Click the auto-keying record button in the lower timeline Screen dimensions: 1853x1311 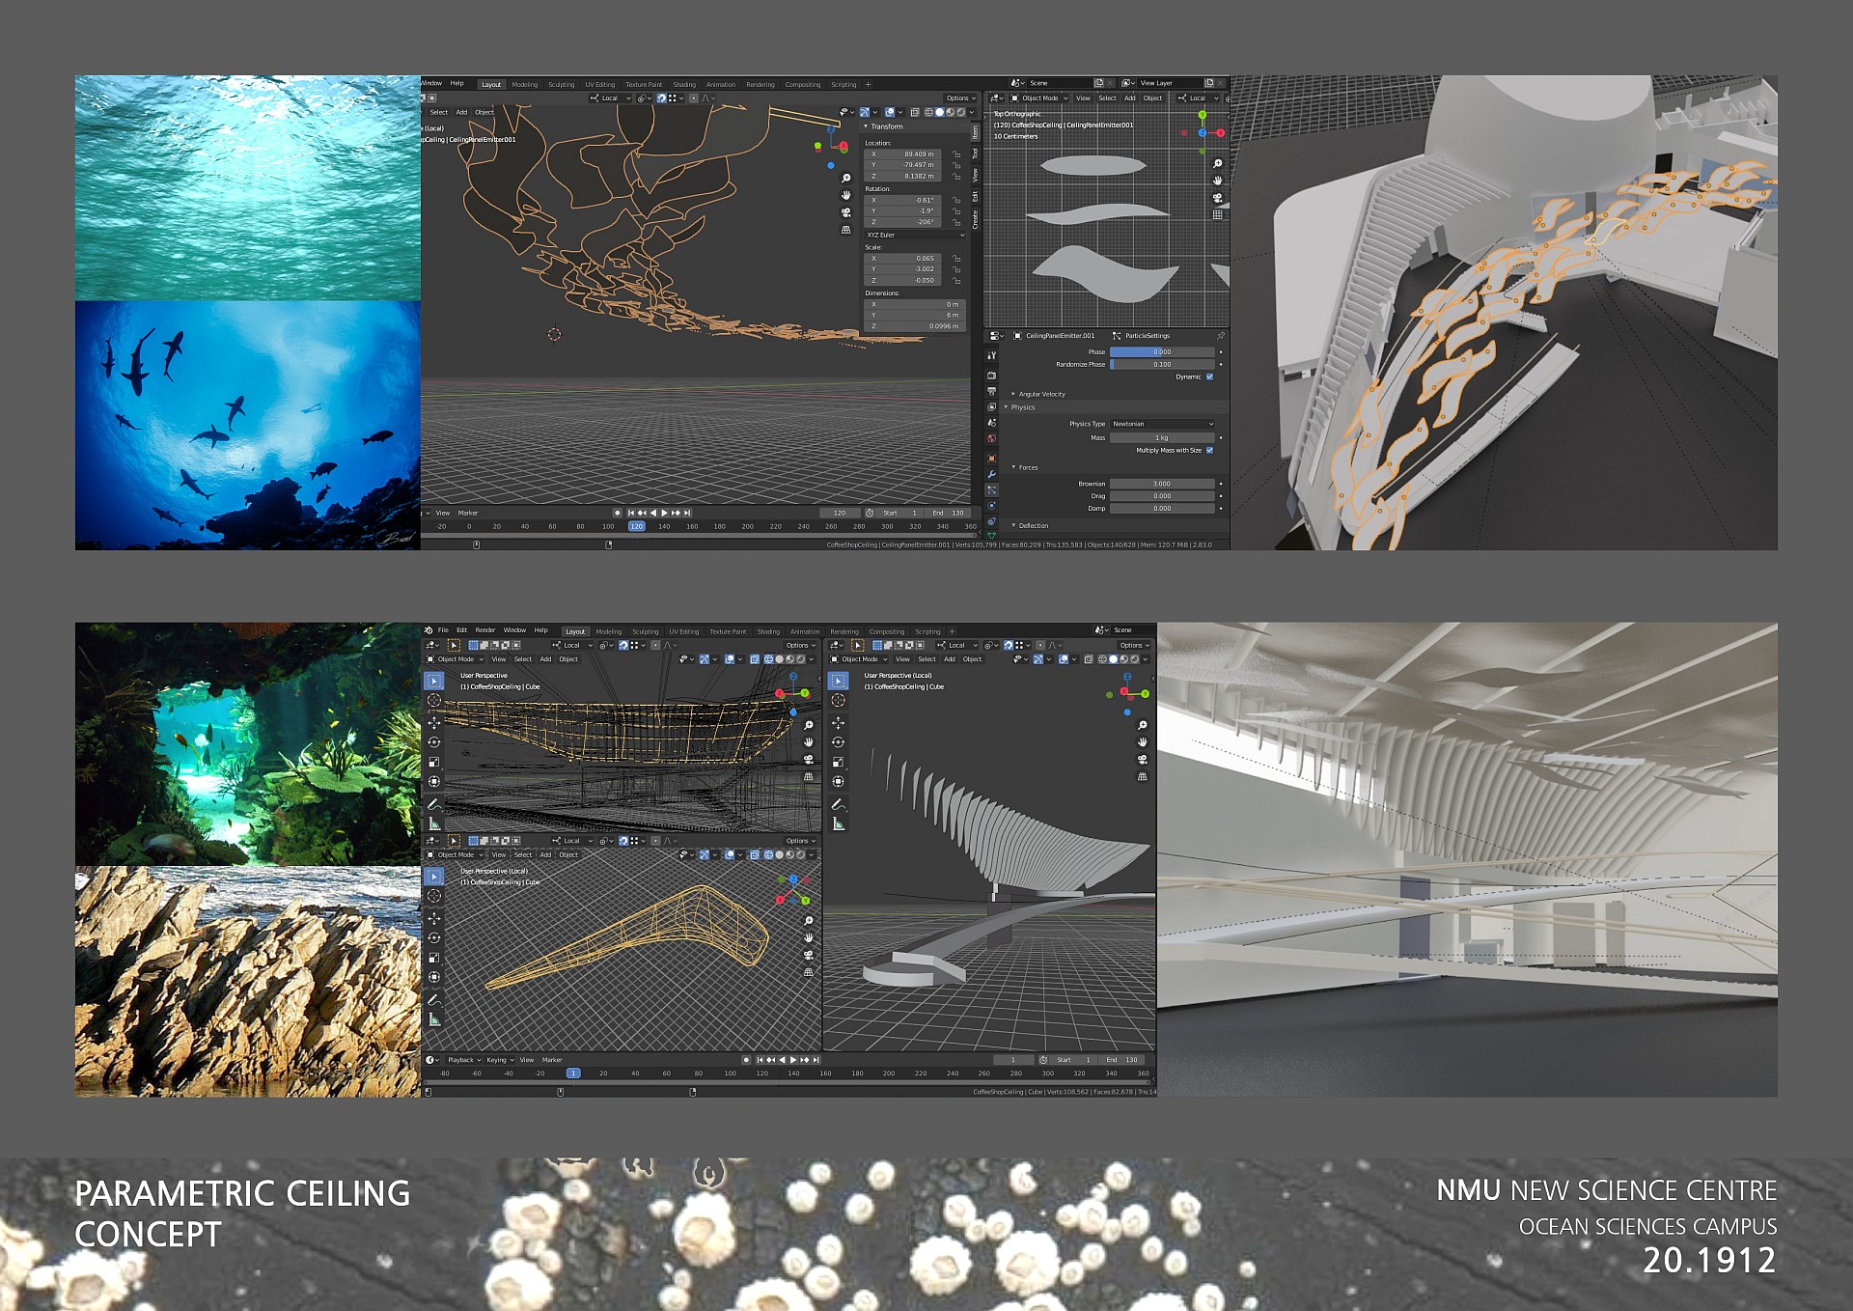tap(746, 1060)
